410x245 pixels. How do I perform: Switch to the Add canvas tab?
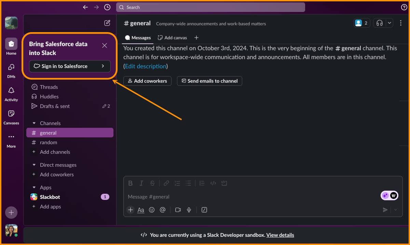pyautogui.click(x=172, y=38)
